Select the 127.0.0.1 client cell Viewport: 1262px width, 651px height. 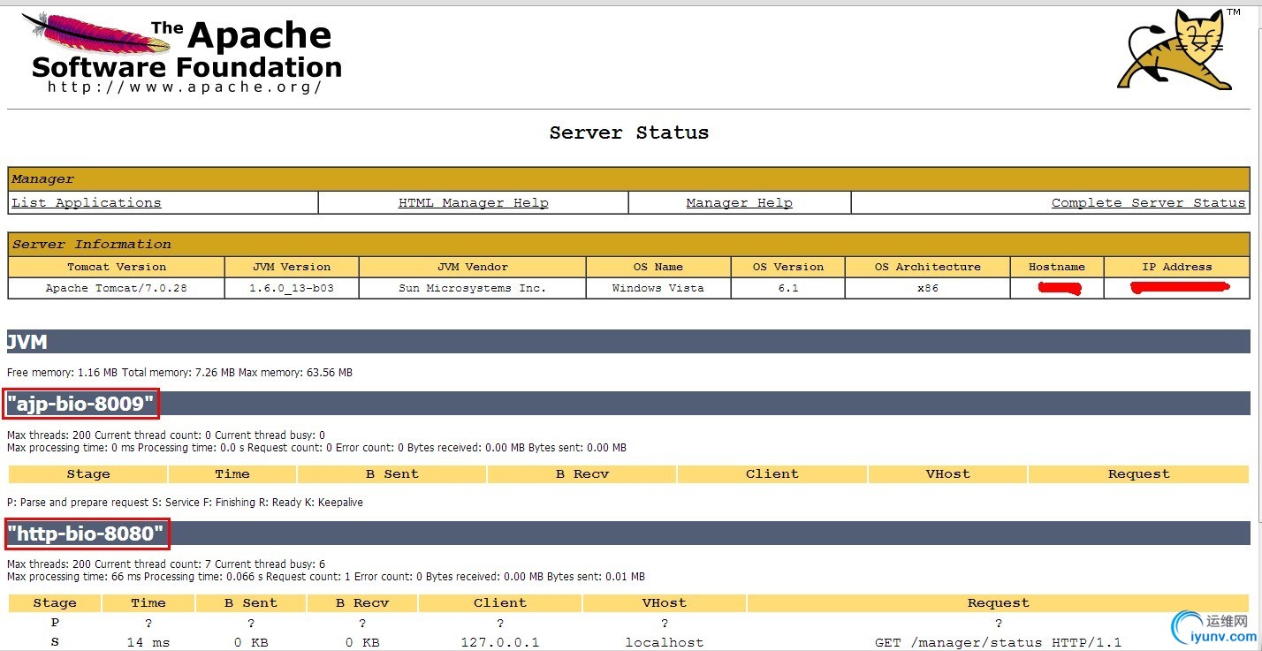click(x=499, y=642)
